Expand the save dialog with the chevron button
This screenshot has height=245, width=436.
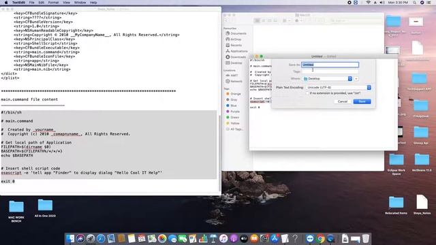point(356,79)
